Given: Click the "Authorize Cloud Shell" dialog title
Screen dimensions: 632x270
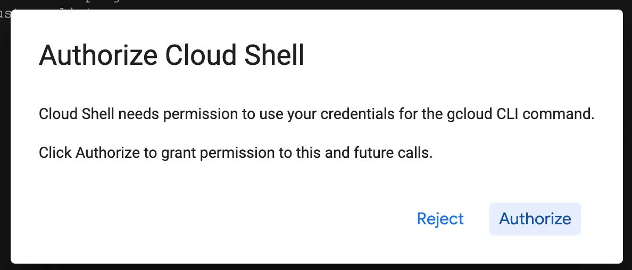Looking at the screenshot, I should [171, 55].
